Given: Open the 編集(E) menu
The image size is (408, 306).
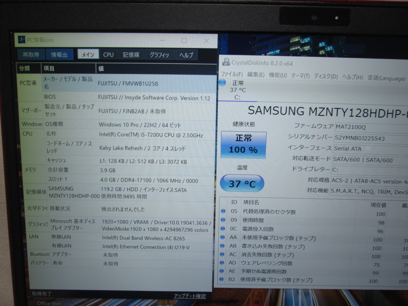Looking at the screenshot, I should click(x=256, y=75).
